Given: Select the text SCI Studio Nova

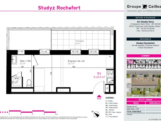Looking at the screenshot, I should 145,22.
